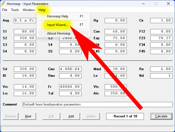Image resolution: width=175 pixels, height=132 pixels.
Task: Choose Hornresp Help from the Help menu
Action: 64,16
